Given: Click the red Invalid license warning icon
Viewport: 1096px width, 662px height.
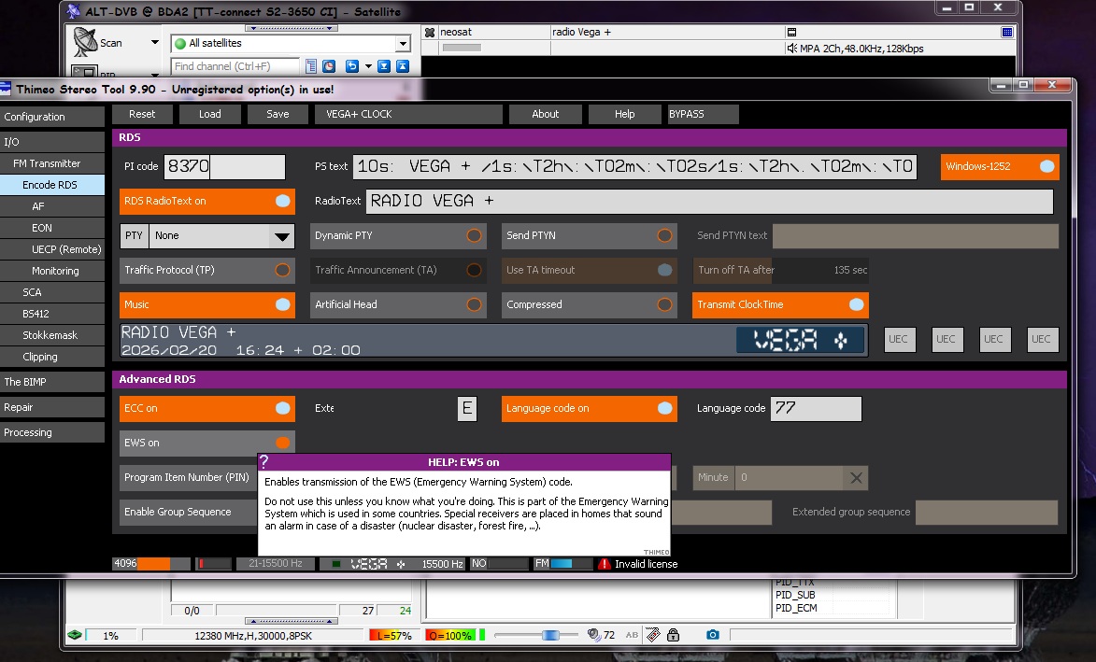Looking at the screenshot, I should [605, 564].
